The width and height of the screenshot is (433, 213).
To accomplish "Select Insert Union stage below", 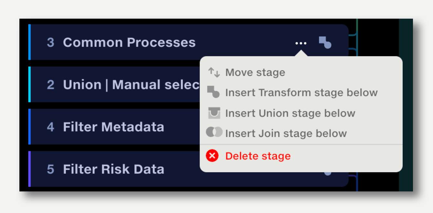I will [290, 113].
